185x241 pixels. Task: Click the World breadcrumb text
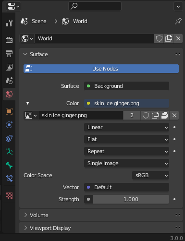80,21
